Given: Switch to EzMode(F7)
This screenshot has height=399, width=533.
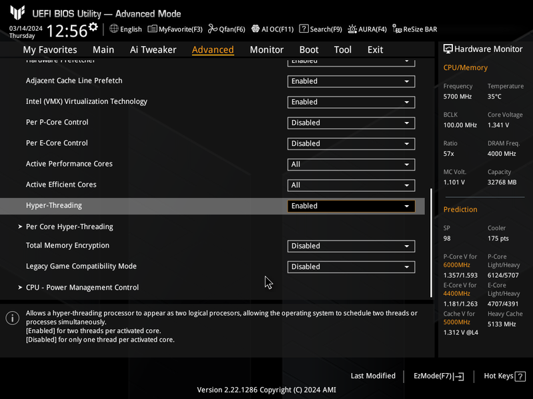Looking at the screenshot, I should tap(438, 376).
